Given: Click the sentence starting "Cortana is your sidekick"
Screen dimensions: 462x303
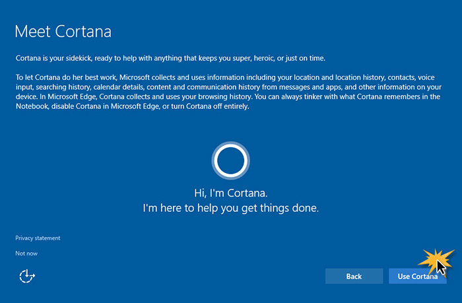Looking at the screenshot, I should 170,58.
